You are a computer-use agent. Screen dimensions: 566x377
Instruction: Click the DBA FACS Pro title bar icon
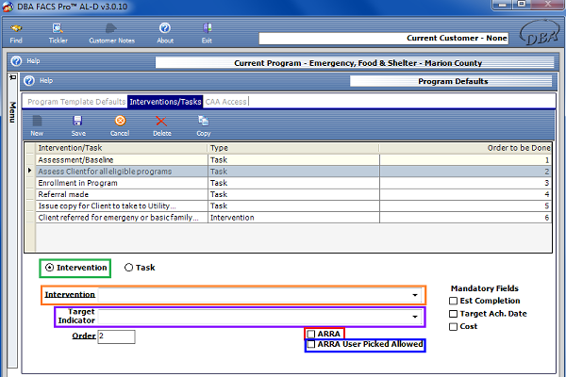[x=8, y=7]
